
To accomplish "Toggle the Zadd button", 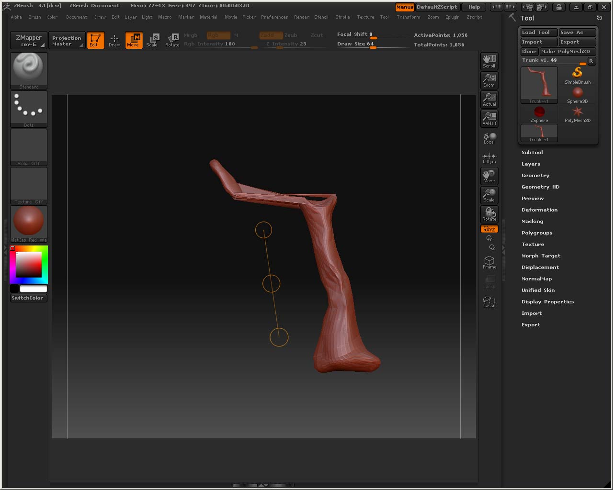I will coord(270,35).
